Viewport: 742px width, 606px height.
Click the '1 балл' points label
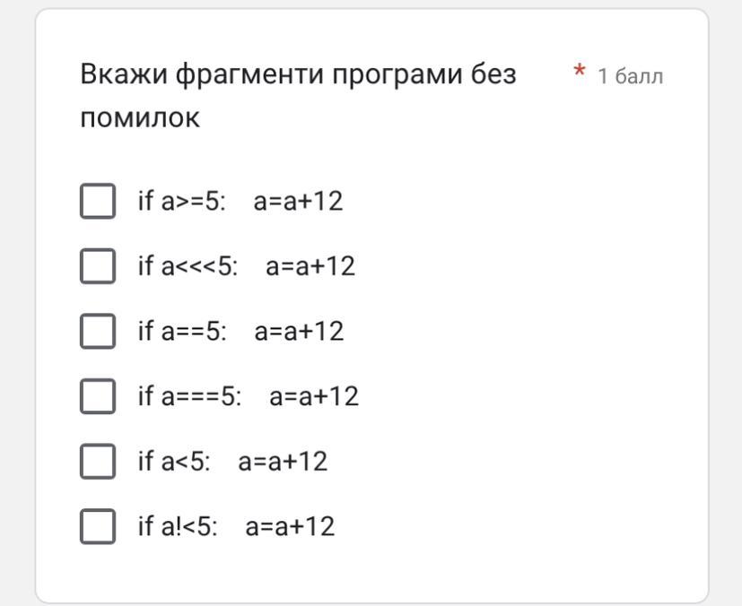coord(631,76)
